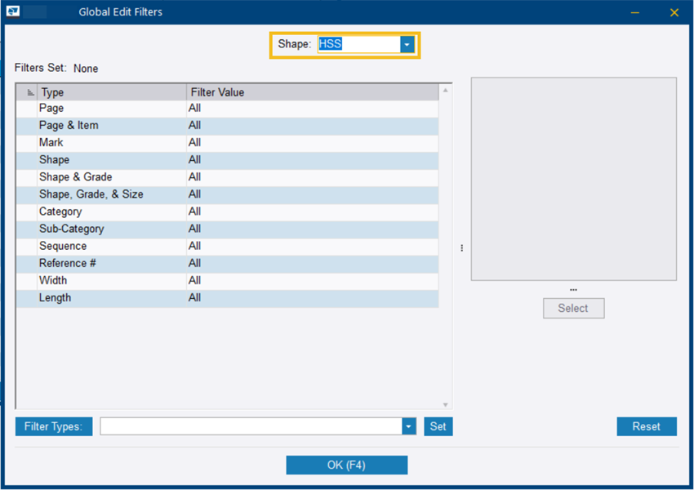Click inside the filter value input field
Image resolution: width=694 pixels, height=490 pixels.
point(245,425)
